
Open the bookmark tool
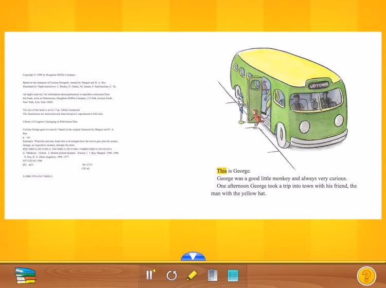point(213,275)
